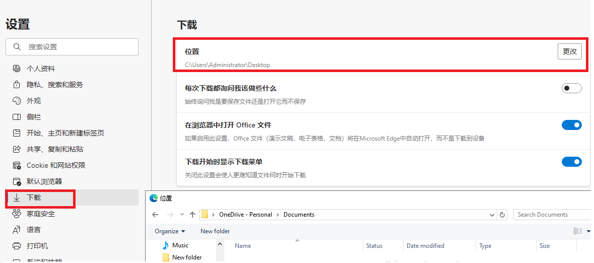This screenshot has width=594, height=263.
Task: Click the sidebar icon beside 侧栏
Action: click(x=17, y=117)
